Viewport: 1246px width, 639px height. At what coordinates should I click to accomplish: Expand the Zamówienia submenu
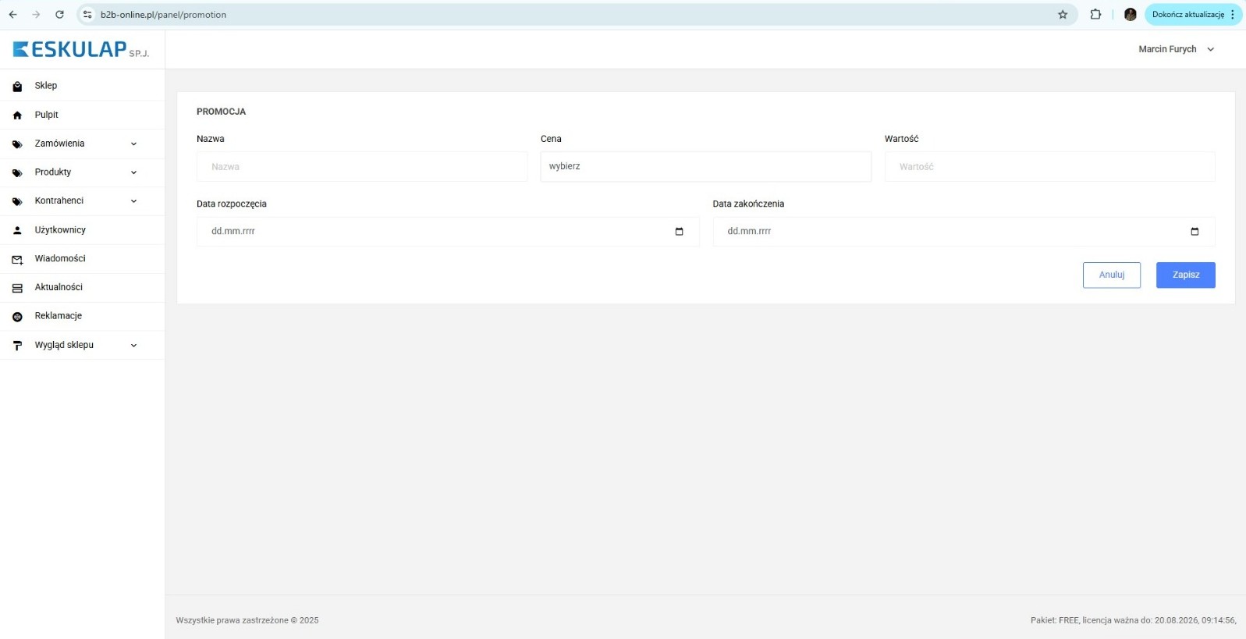click(x=133, y=144)
